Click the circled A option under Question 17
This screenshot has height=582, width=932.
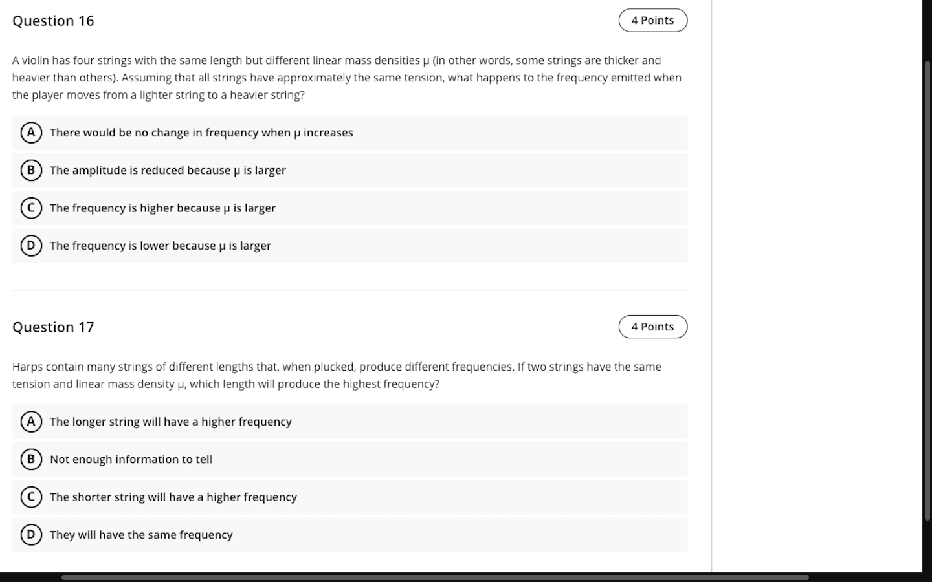(32, 421)
